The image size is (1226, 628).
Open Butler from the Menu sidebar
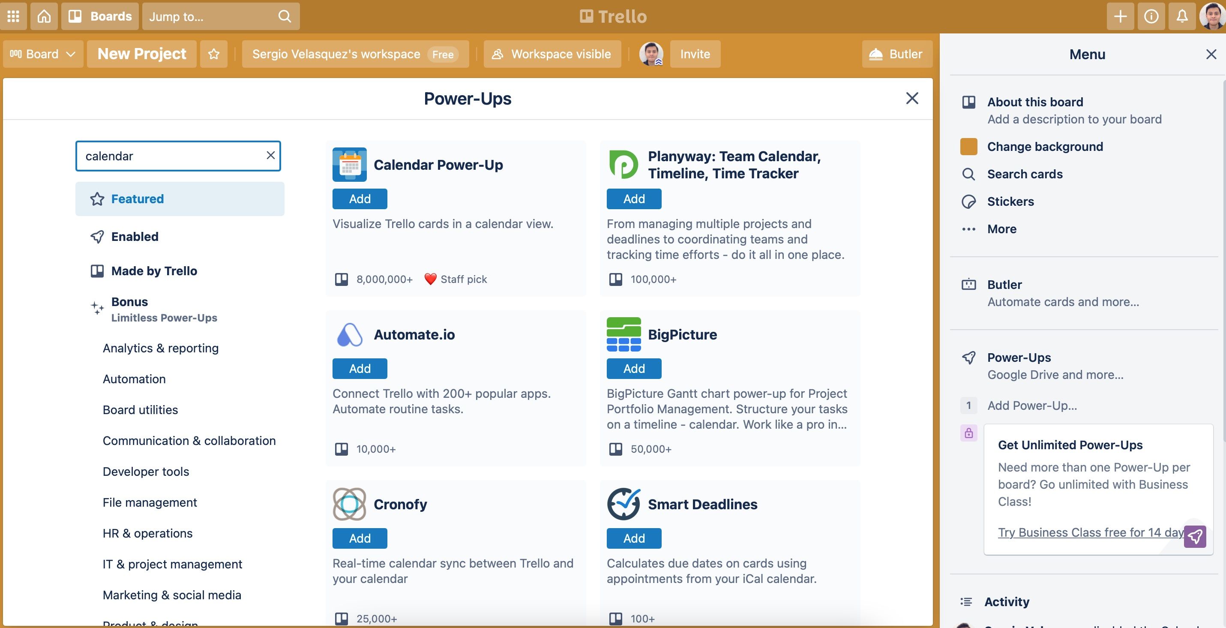coord(969,285)
